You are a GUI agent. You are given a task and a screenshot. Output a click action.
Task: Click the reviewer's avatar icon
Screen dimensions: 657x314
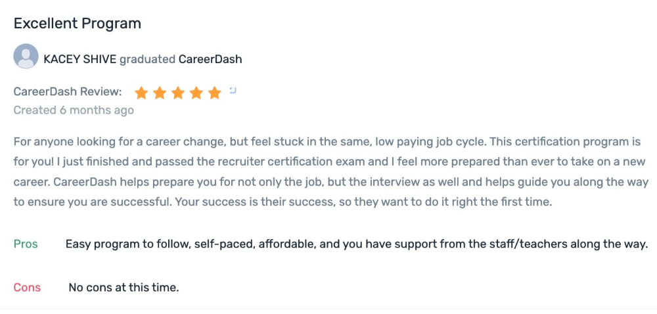(x=26, y=56)
